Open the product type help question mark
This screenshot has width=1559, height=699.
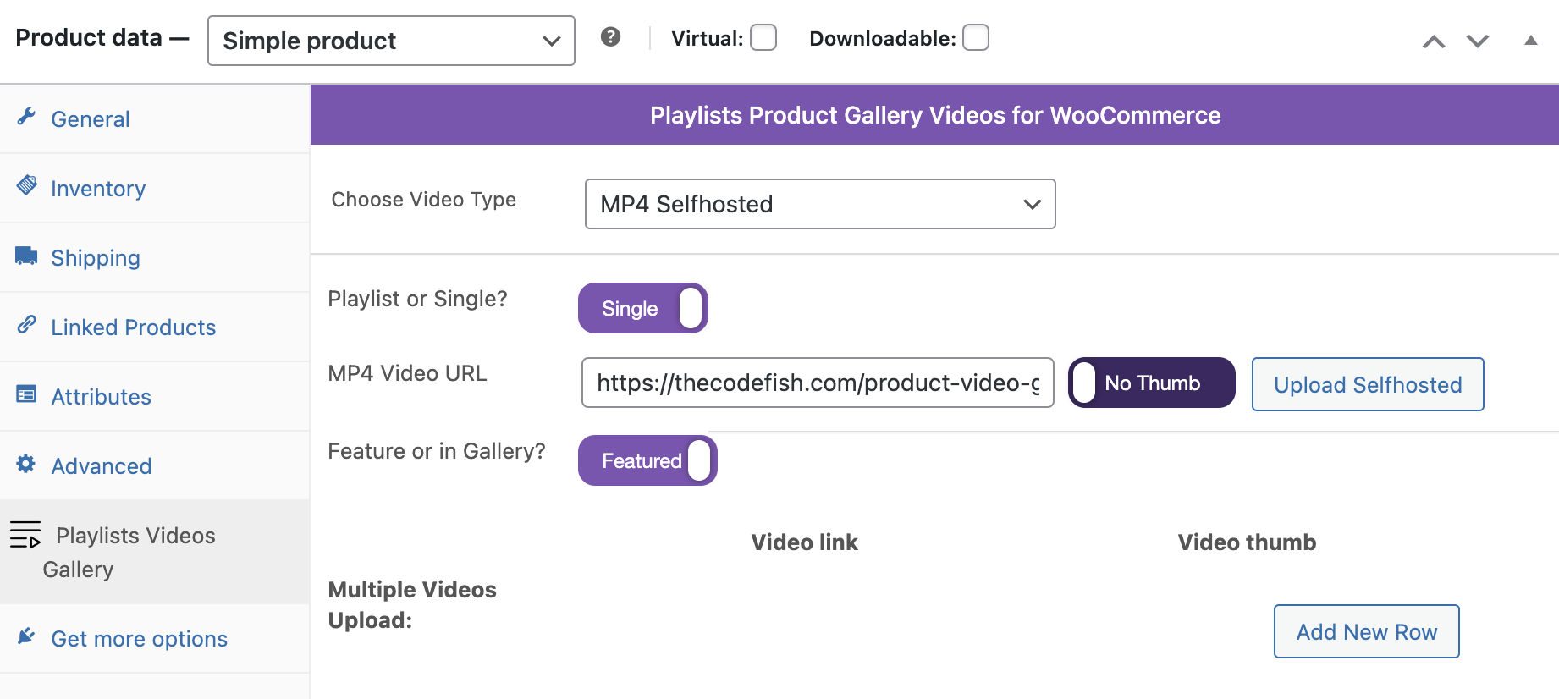tap(610, 37)
